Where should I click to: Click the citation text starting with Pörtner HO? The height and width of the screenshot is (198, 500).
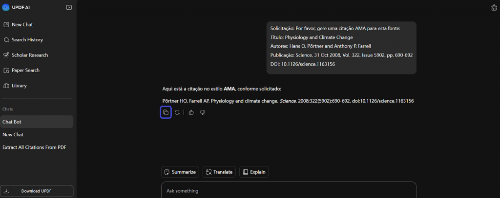(x=288, y=101)
